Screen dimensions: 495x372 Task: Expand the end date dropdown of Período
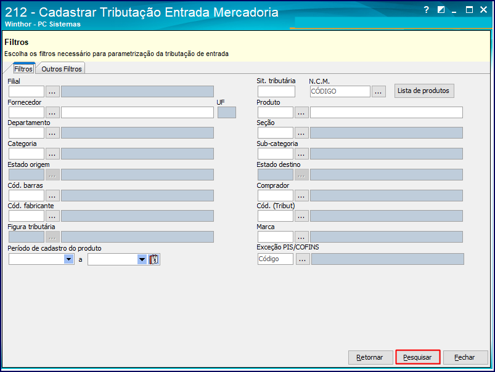(142, 259)
